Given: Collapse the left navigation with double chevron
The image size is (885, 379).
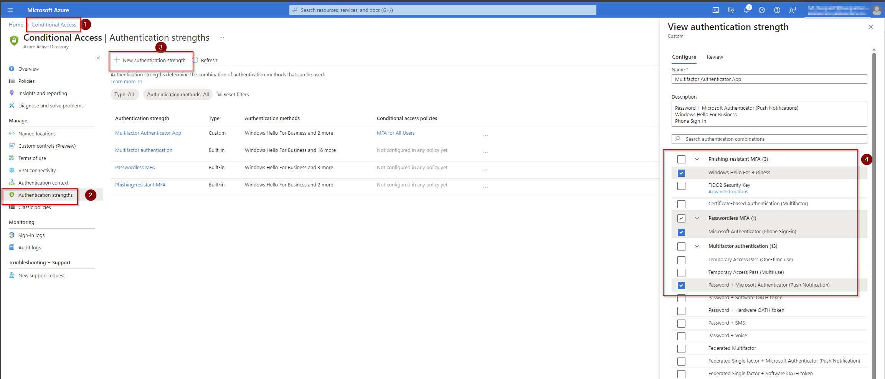Looking at the screenshot, I should point(98,58).
